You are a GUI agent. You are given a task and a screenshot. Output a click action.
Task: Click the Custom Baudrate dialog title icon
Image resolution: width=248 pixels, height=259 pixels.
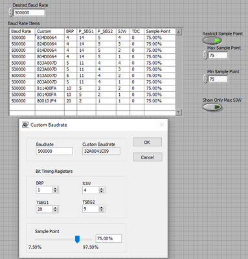point(25,125)
